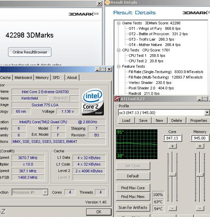Screen dimensions: 210x217
Task: Click the OK button in CPU-Z
Action: point(99,212)
